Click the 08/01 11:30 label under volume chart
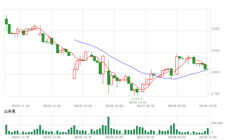Viewport: 225px width, 140px height. point(20,137)
